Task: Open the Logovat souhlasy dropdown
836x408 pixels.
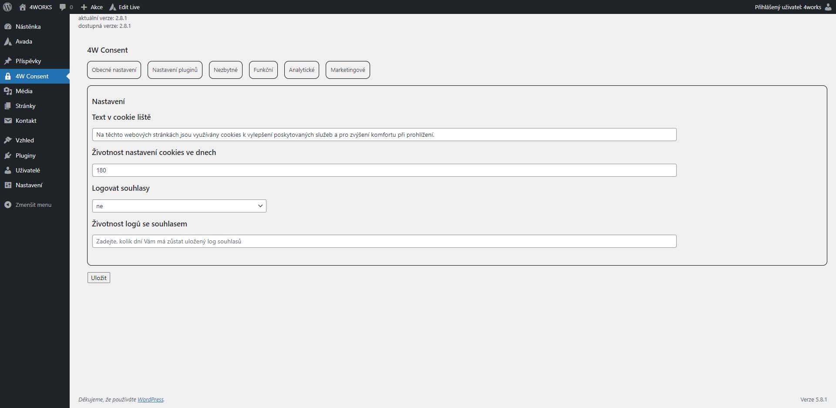Action: click(179, 206)
